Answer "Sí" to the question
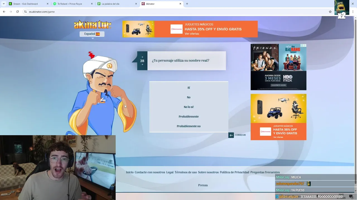Image resolution: width=357 pixels, height=200 pixels. click(189, 87)
